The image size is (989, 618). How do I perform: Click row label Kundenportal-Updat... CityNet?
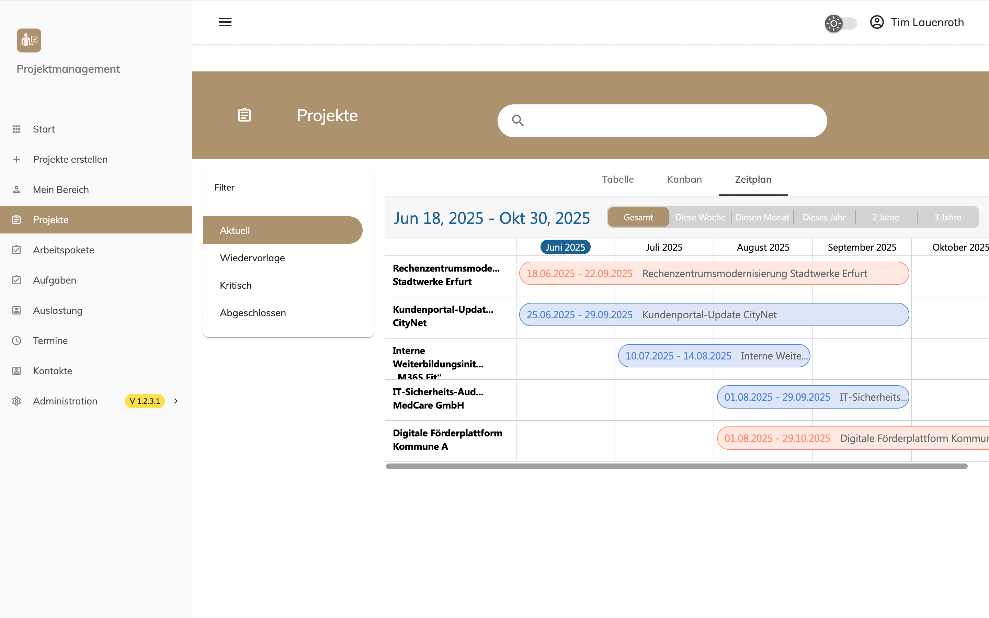pos(443,316)
